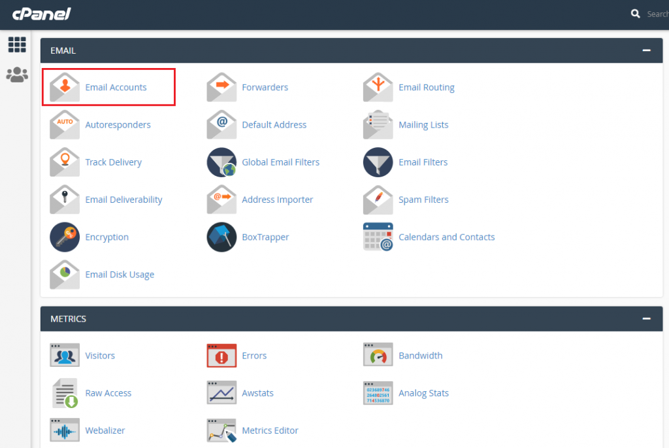The width and height of the screenshot is (669, 448).
Task: Open the Visitors icon in Metrics
Action: click(x=65, y=355)
